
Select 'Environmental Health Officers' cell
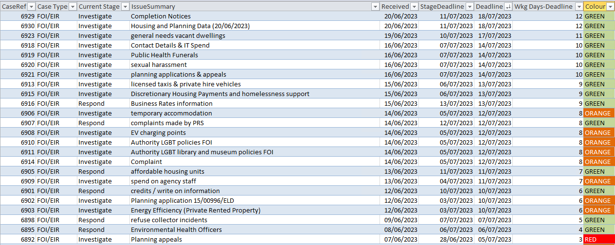[254, 229]
